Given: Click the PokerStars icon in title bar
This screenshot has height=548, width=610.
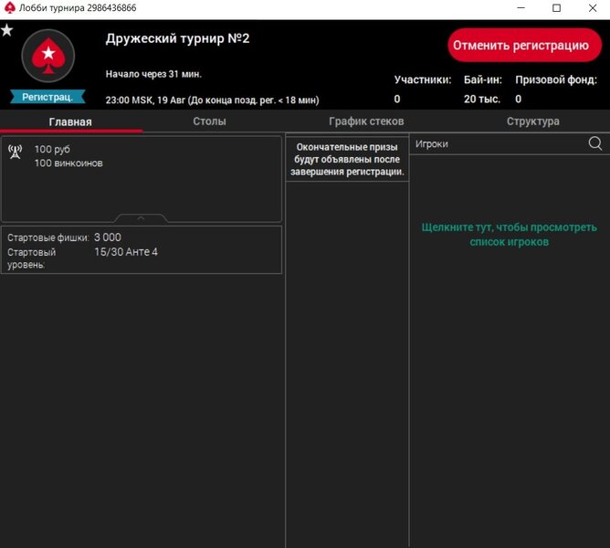Looking at the screenshot, I should [9, 7].
